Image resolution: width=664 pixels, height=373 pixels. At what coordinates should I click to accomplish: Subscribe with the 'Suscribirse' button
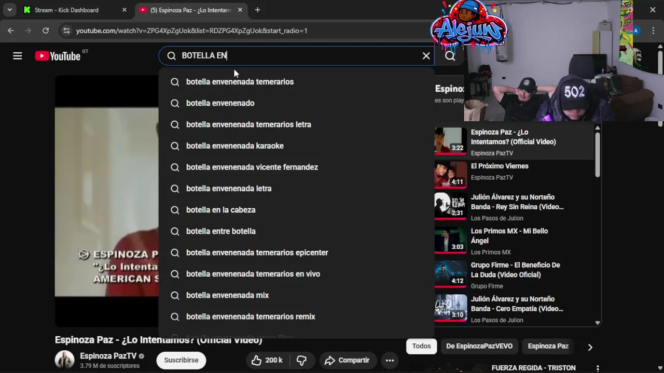click(x=181, y=360)
